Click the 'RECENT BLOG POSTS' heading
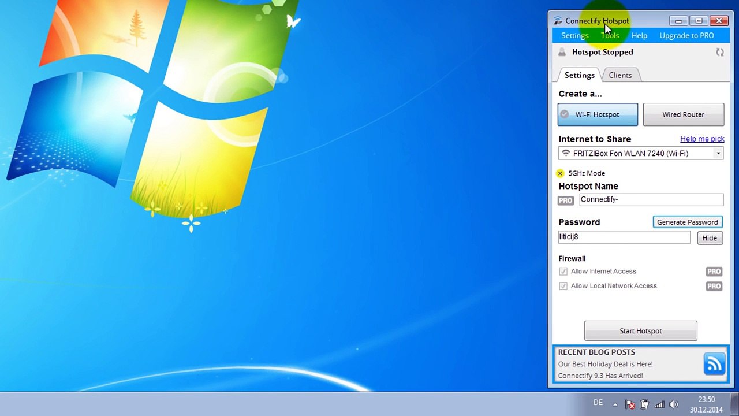Viewport: 739px width, 416px height. (x=596, y=352)
